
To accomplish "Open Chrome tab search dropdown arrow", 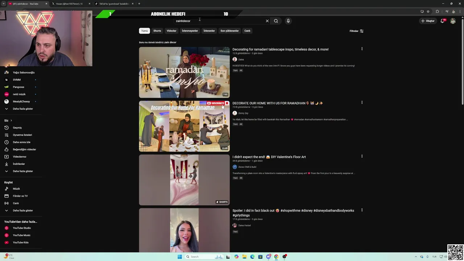I will pos(4,4).
